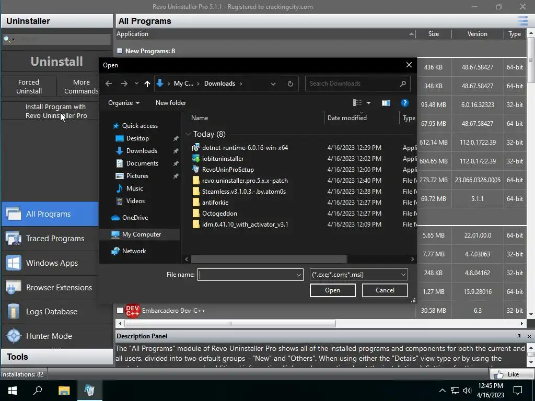Sort files by Date modified column

pos(347,118)
